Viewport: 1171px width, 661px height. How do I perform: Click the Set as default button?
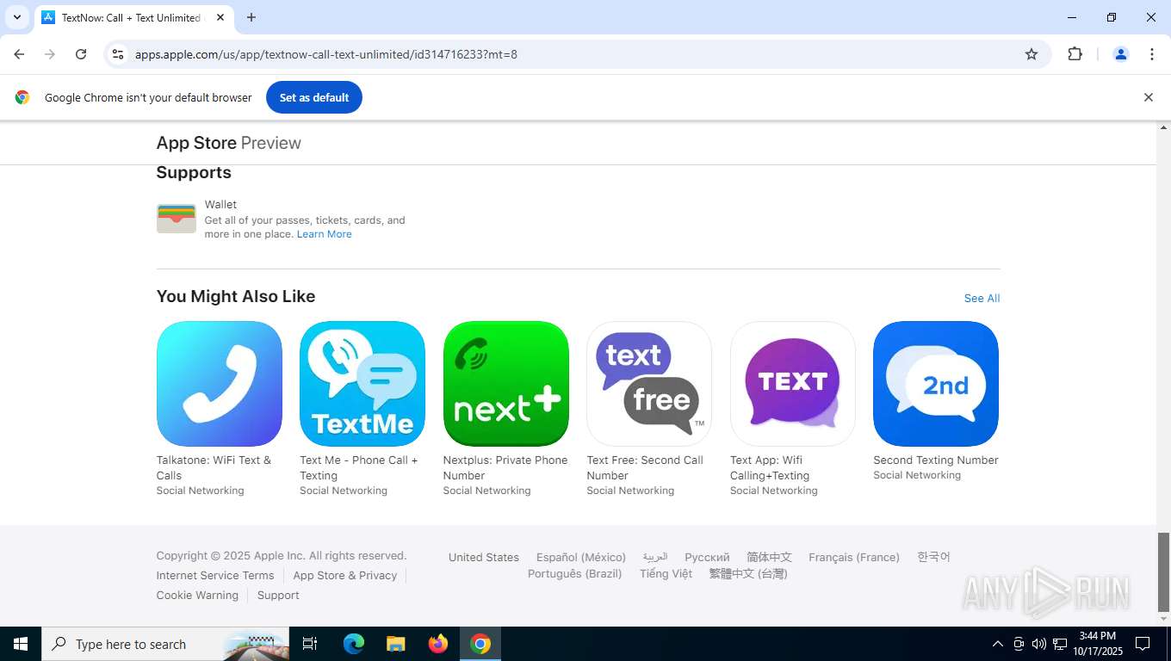(314, 97)
